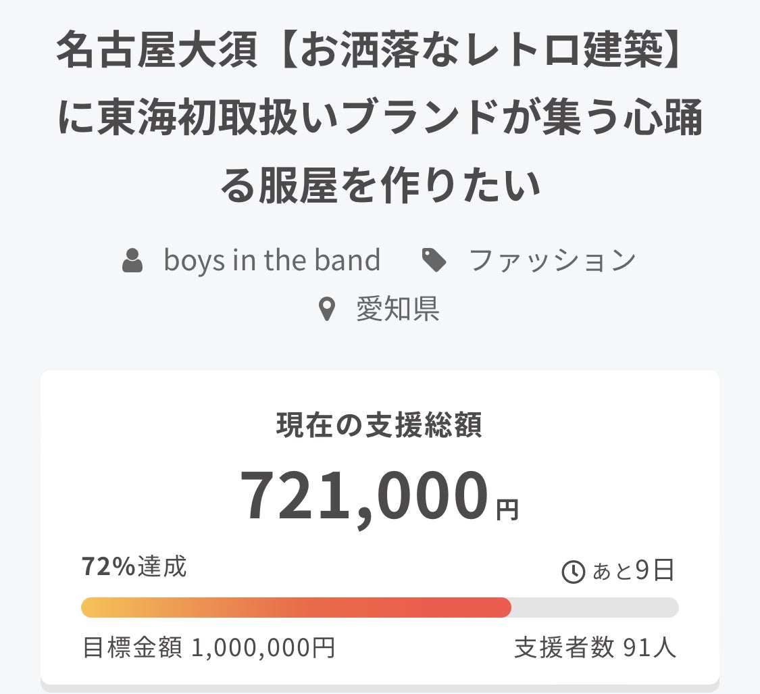Click the 支援者数 91人 supporter count
Screen dimensions: 760x694
pos(595,647)
